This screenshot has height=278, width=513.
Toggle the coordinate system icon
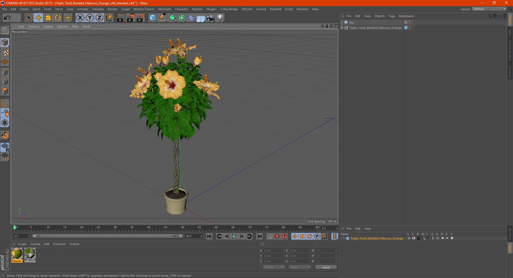pos(109,18)
